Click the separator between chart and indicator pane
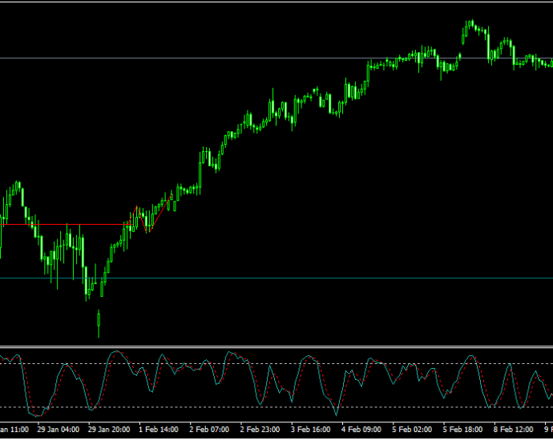The image size is (553, 440). click(276, 347)
